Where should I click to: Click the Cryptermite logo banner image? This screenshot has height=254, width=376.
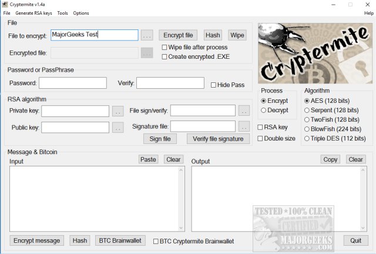[315, 54]
